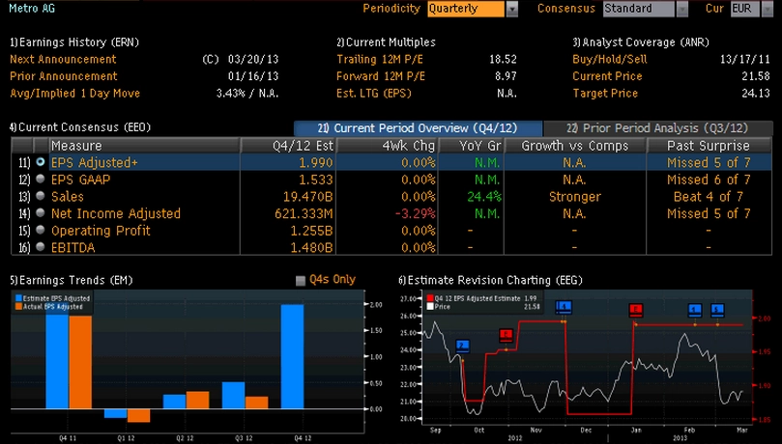This screenshot has width=782, height=444.
Task: Click orange Actual EPS Adjusted legend swatch
Action: coord(18,307)
